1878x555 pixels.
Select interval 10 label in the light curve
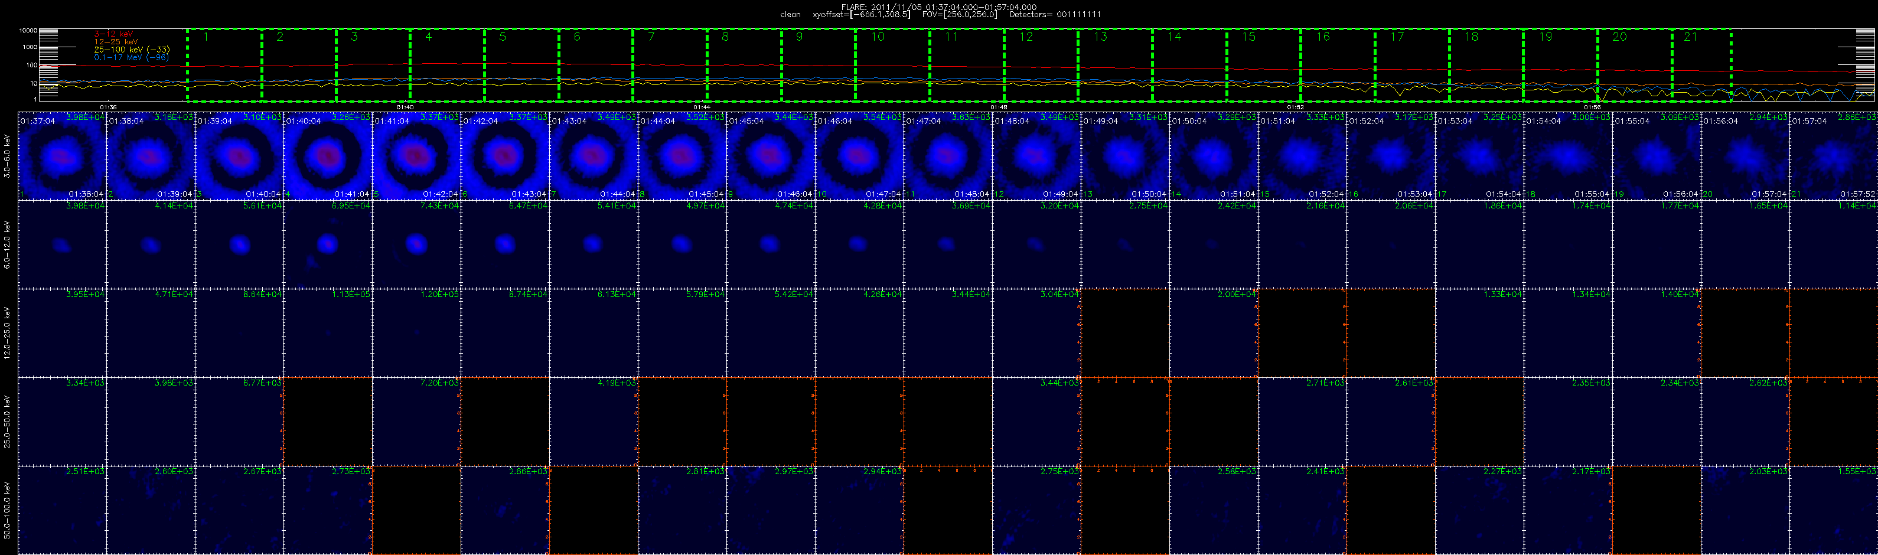[878, 37]
